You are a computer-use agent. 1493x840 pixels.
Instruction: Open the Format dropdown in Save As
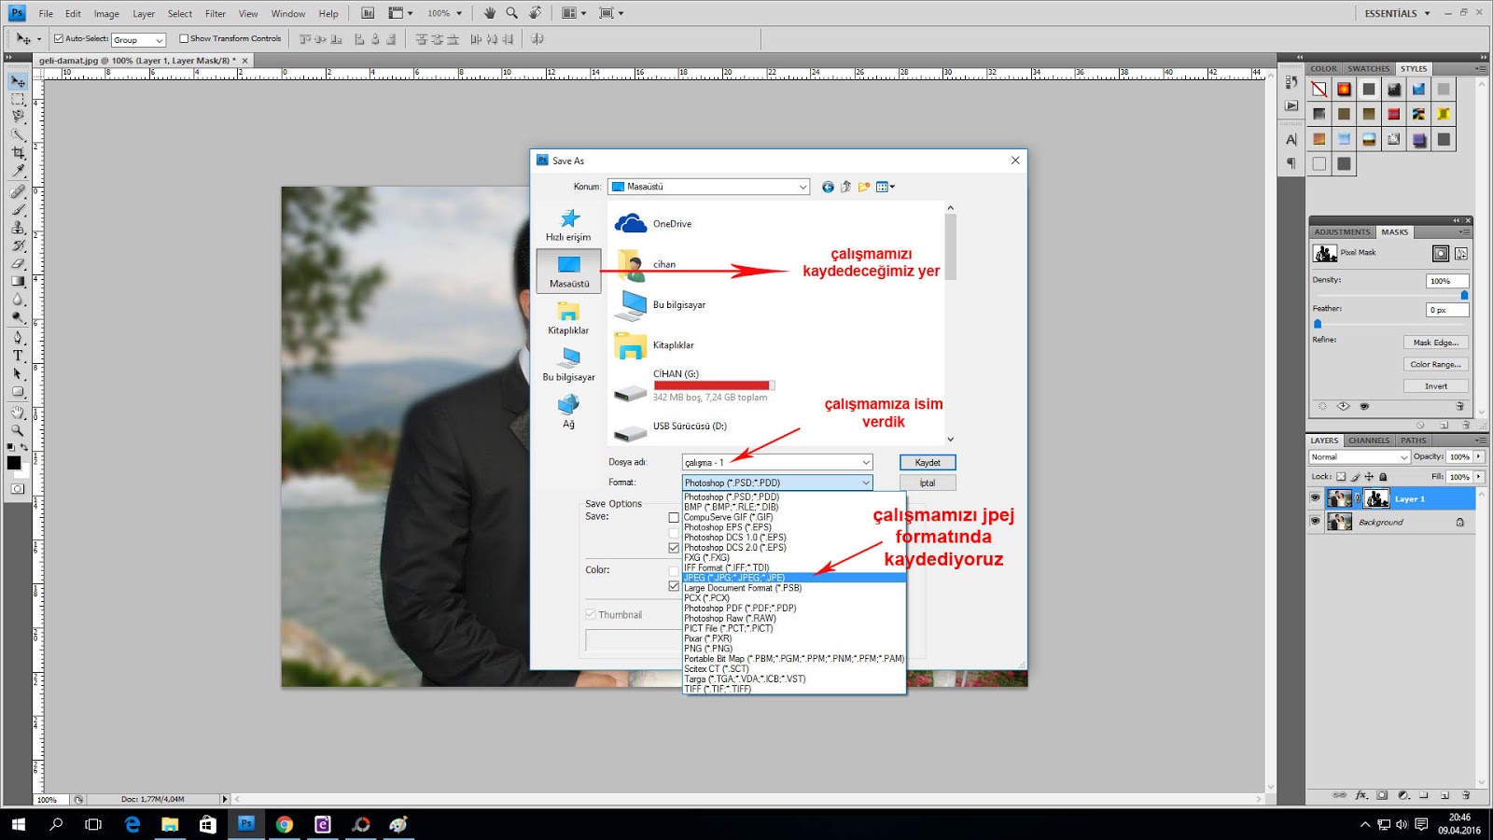(778, 483)
